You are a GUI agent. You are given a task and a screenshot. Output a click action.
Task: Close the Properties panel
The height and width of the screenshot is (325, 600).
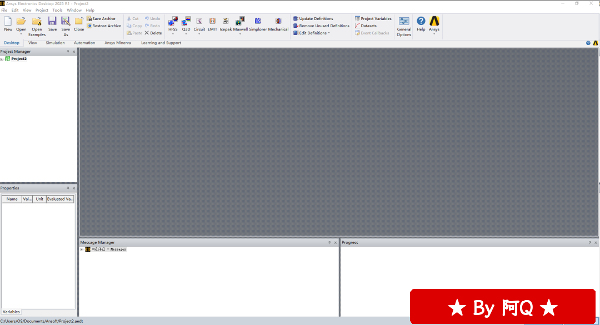pyautogui.click(x=74, y=188)
